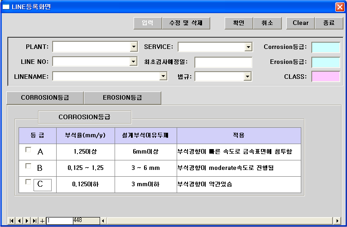Image resolution: width=347 pixels, height=227 pixels.
Task: Check the grade B corrosion checkbox
Action: point(28,166)
